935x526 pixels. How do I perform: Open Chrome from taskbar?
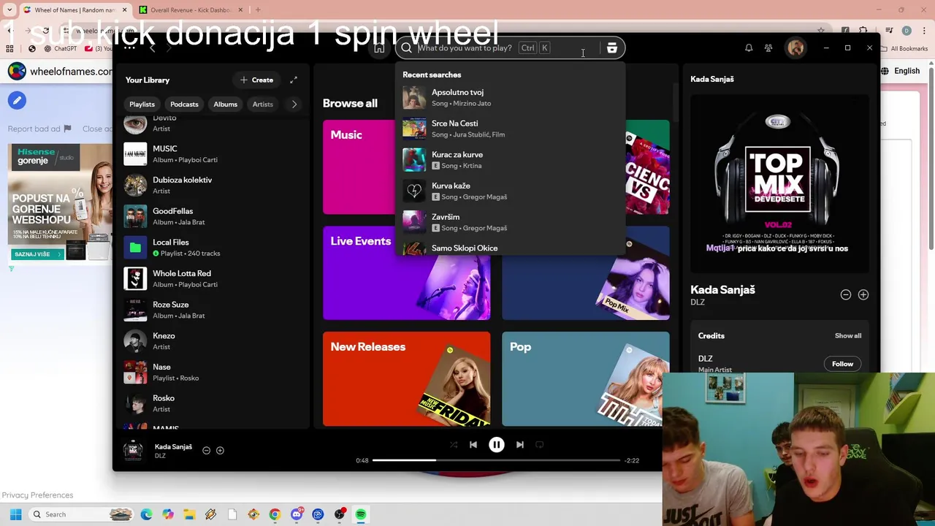pos(275,514)
